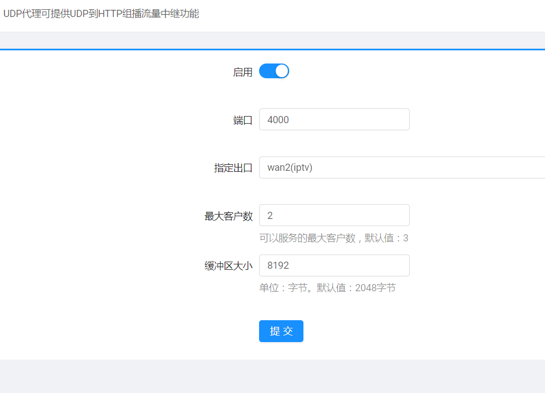Click the 指定出口 label

click(233, 168)
